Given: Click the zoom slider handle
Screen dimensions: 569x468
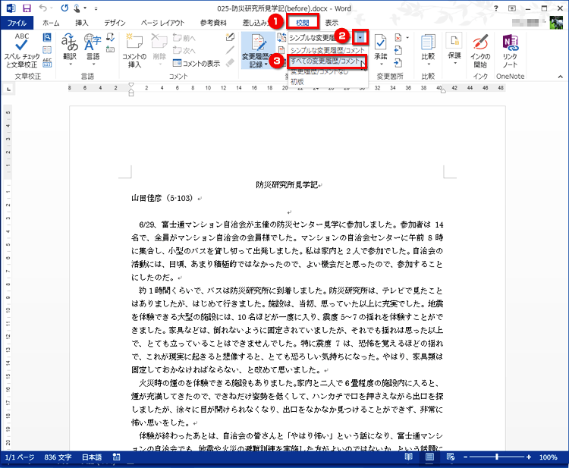Looking at the screenshot, I should point(497,457).
